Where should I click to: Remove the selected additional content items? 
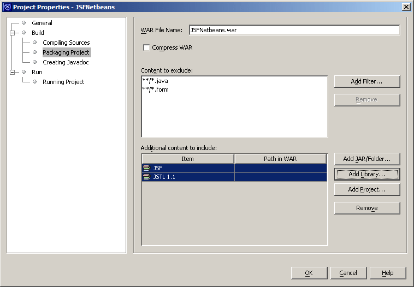[367, 208]
